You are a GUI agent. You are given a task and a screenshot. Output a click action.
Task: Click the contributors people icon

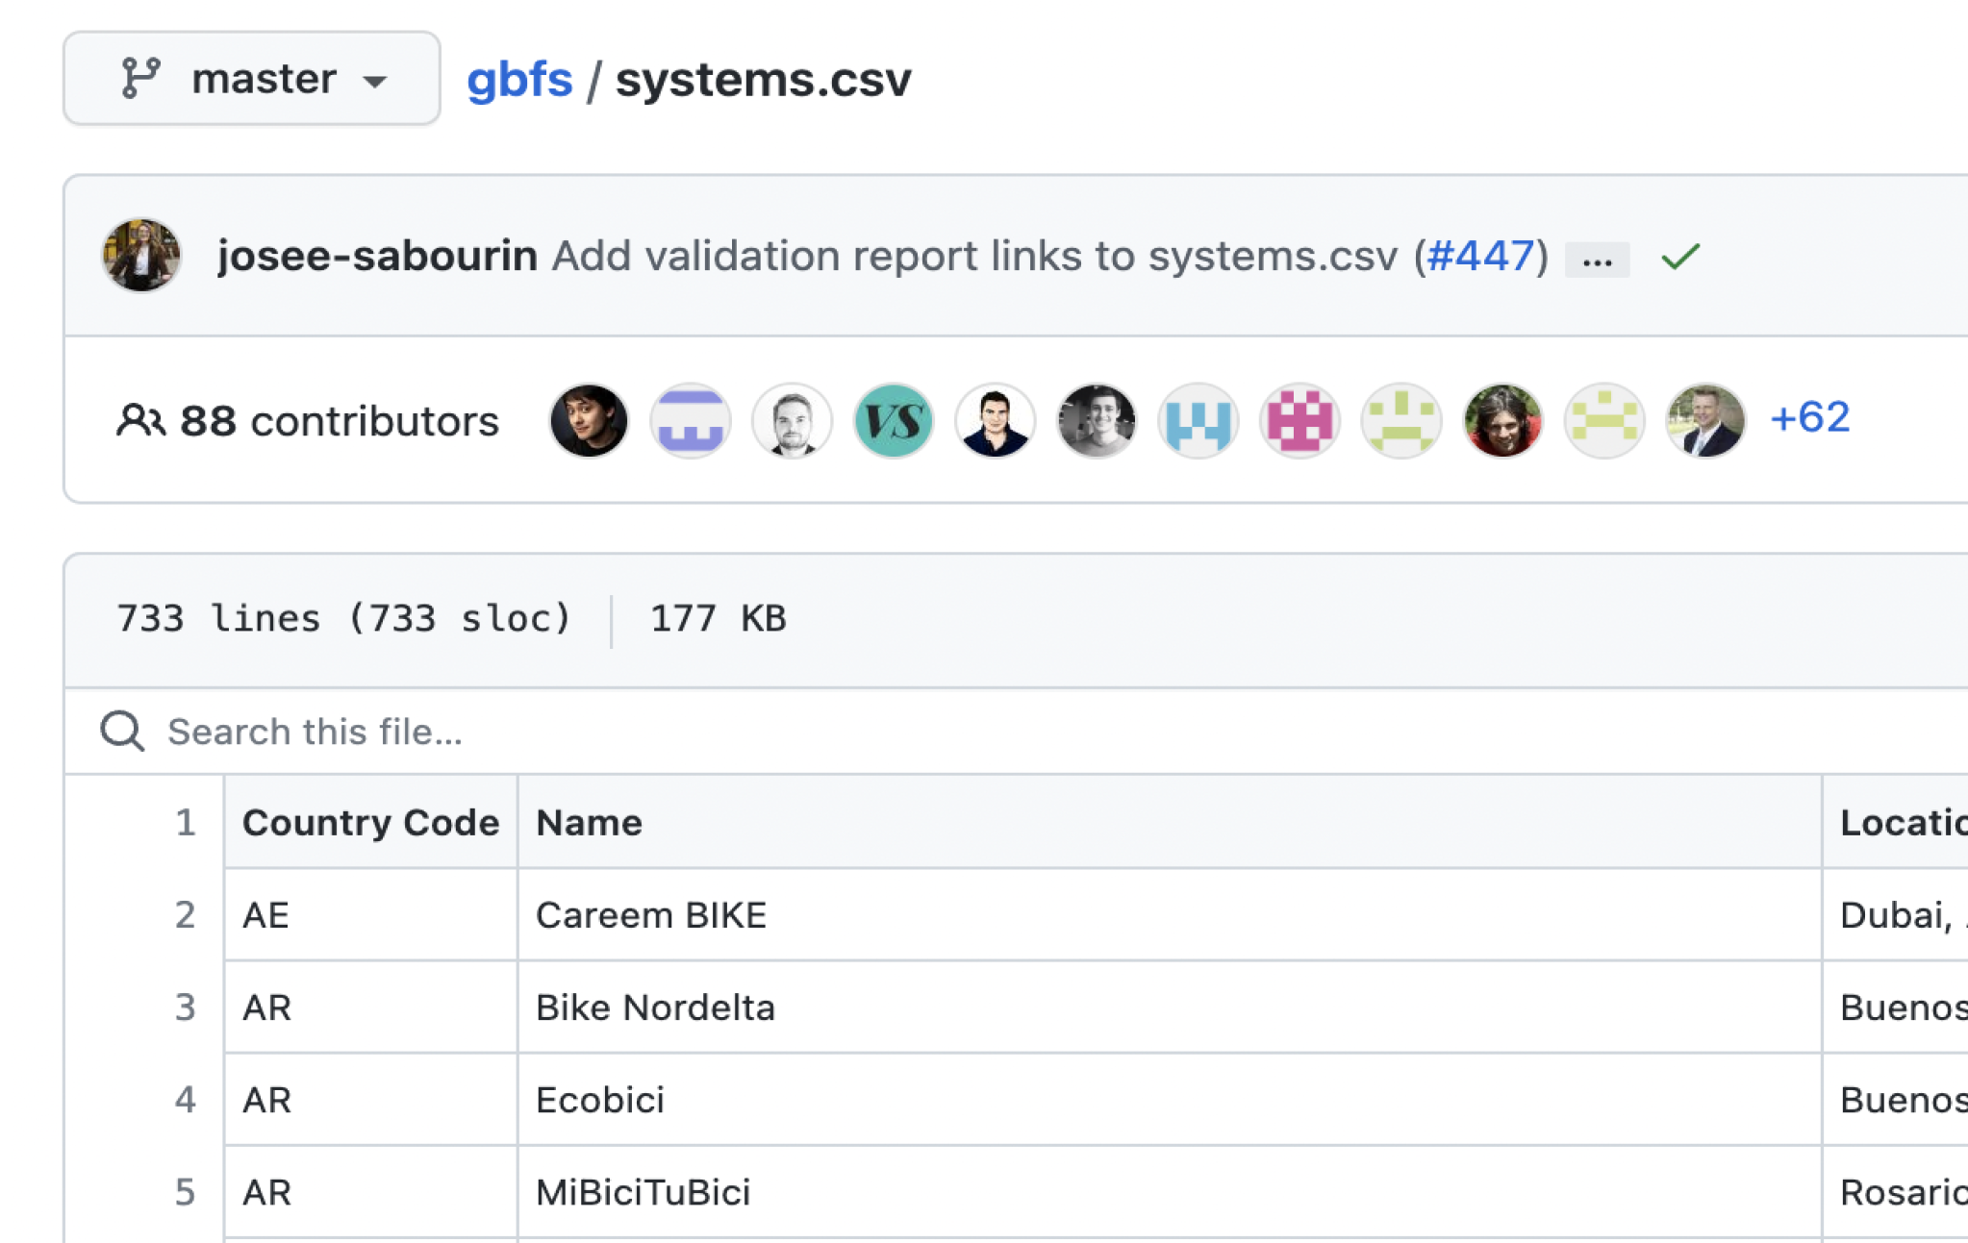tap(140, 420)
